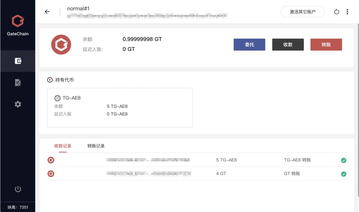Click coin icon of the GT 转账 record
This screenshot has width=359, height=212.
point(51,174)
